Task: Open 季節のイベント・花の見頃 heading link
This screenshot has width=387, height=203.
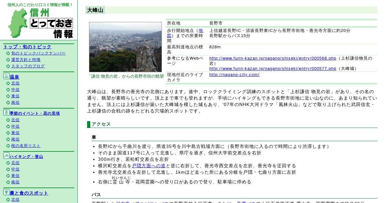Action: [35, 113]
